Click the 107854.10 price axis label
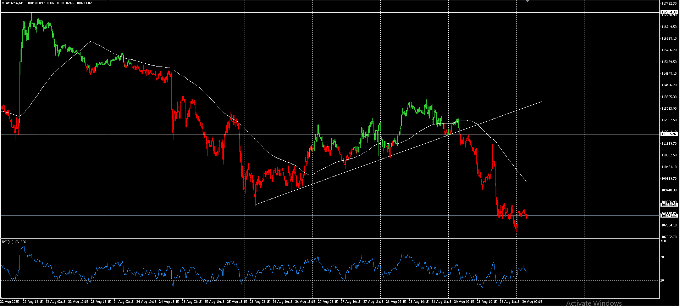 [669, 225]
